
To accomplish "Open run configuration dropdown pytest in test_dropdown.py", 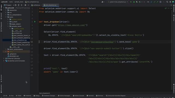I will click(x=118, y=2).
